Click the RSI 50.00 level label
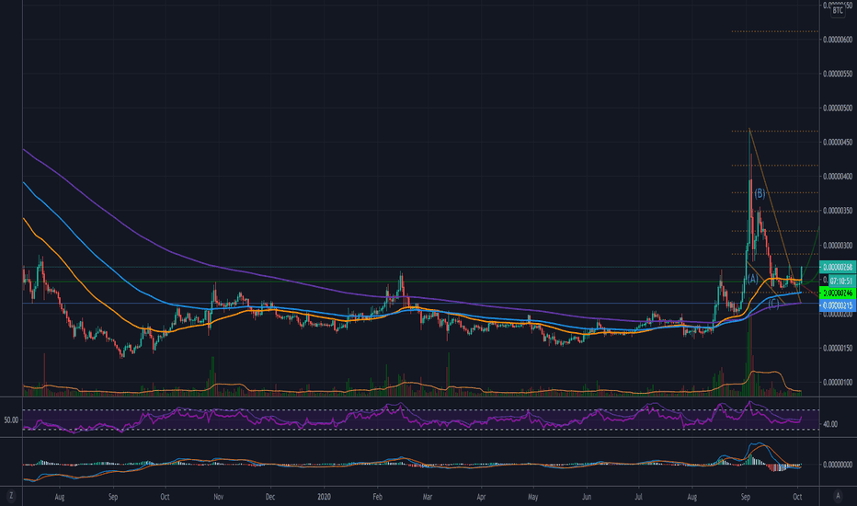Screen dimensions: 857x506 tap(11, 420)
